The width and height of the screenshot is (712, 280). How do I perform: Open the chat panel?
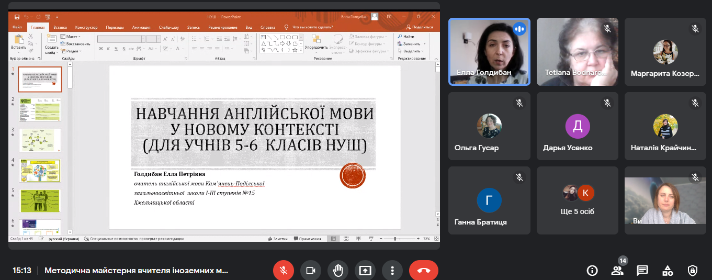coord(642,271)
